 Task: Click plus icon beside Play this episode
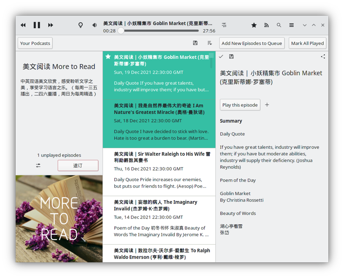(267, 105)
